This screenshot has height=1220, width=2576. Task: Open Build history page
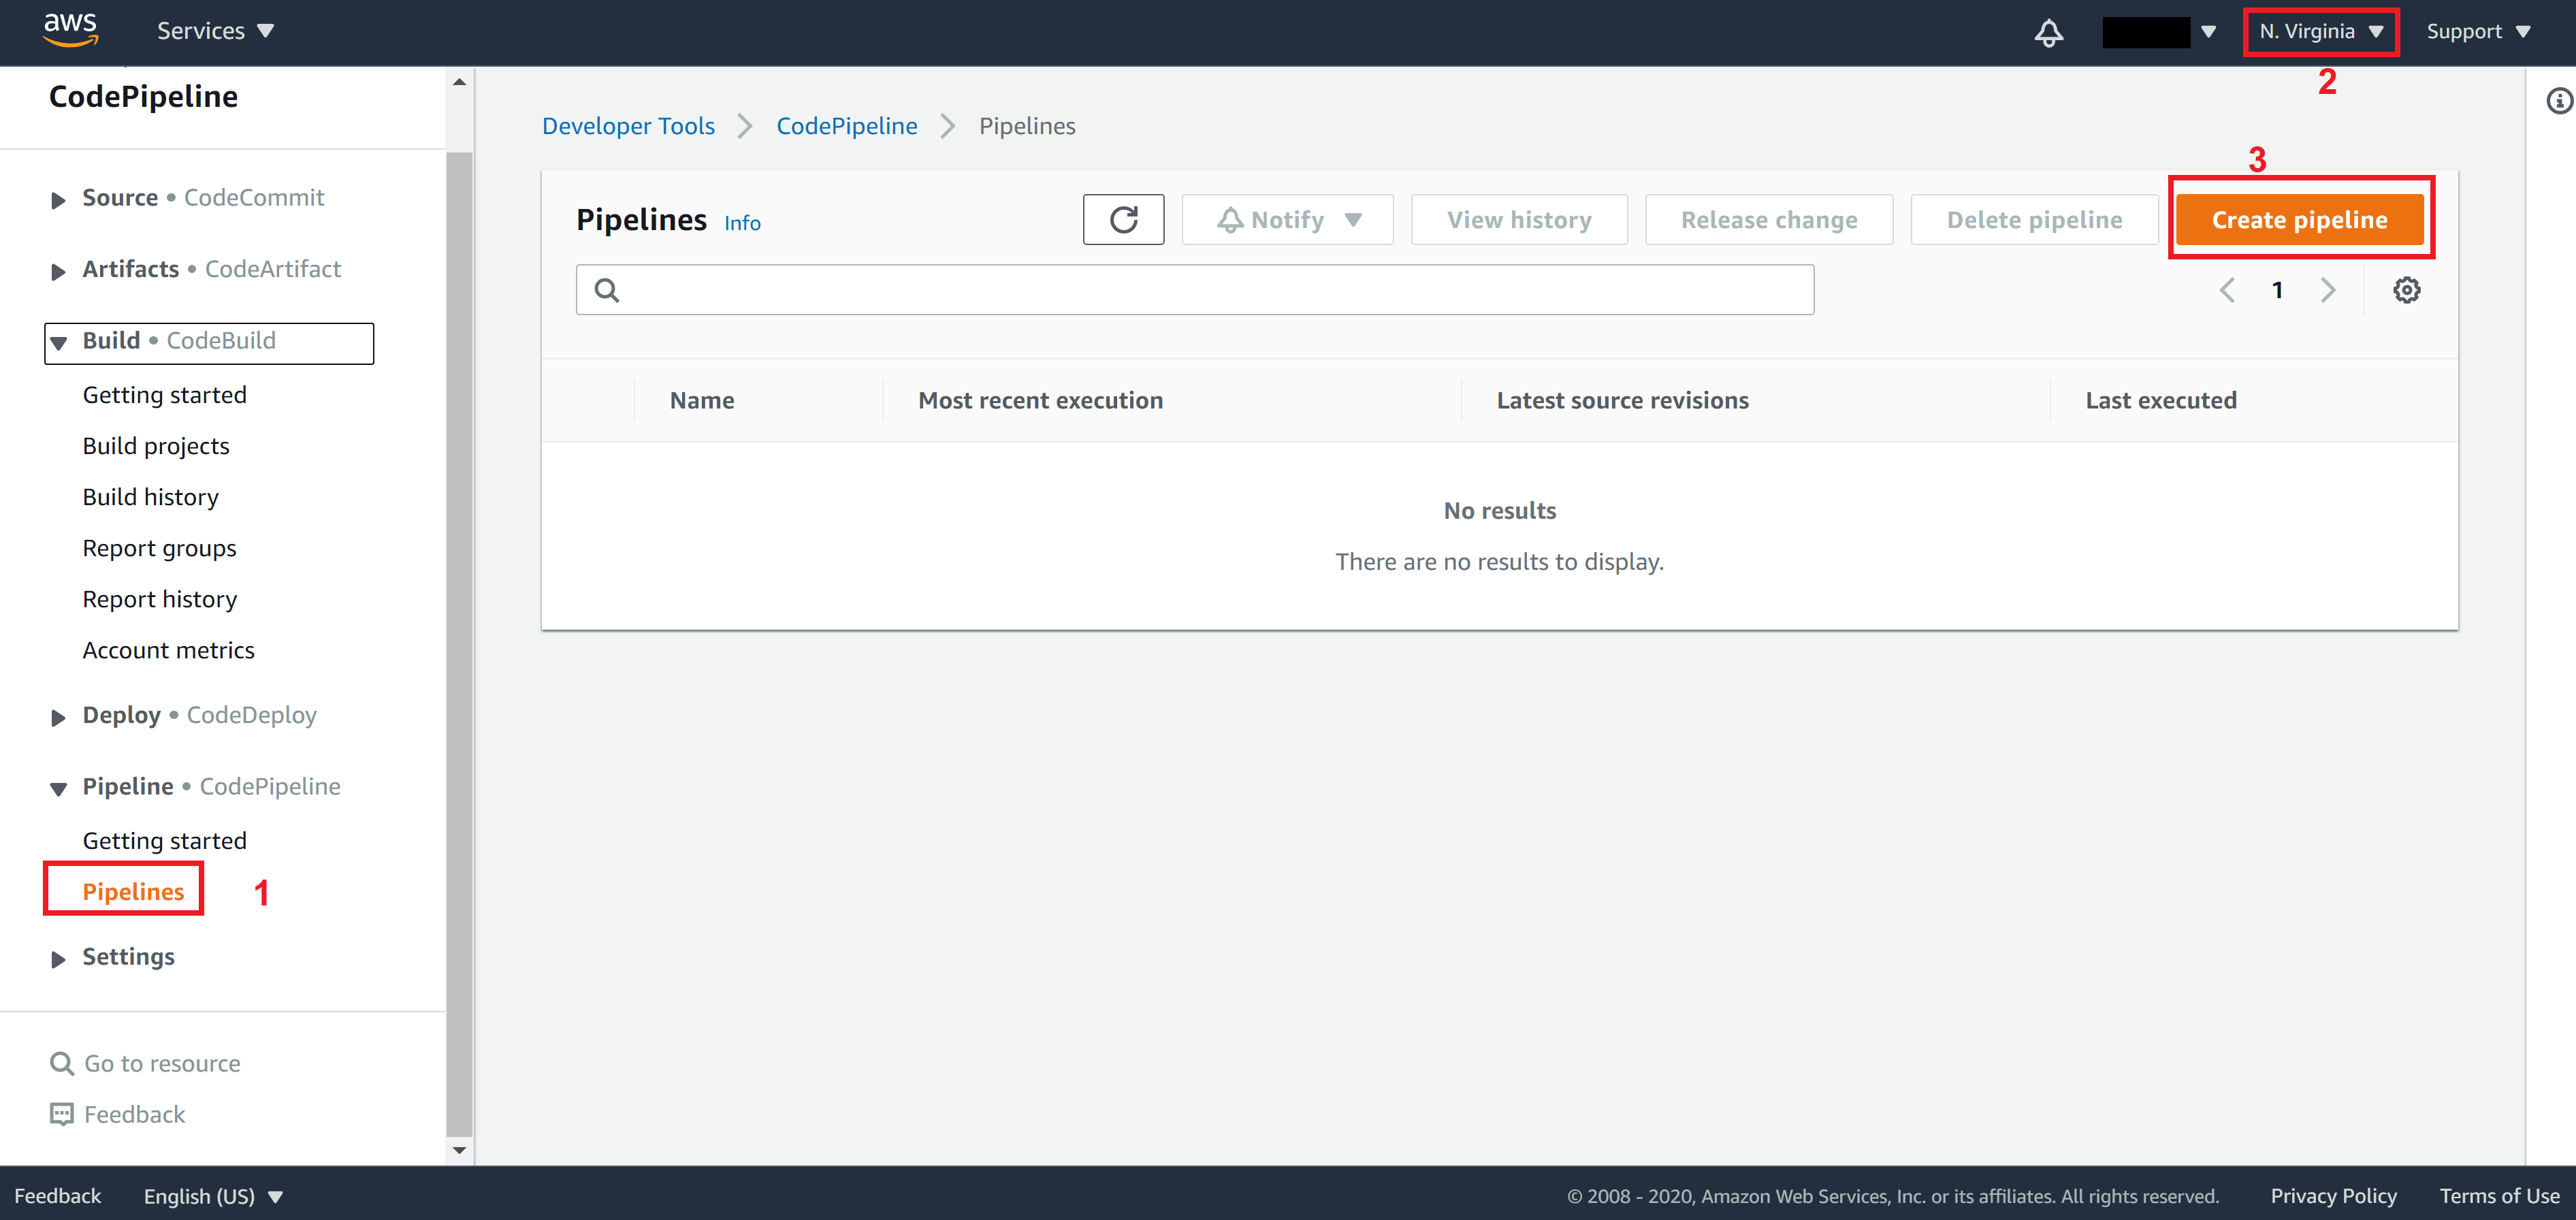pyautogui.click(x=150, y=497)
